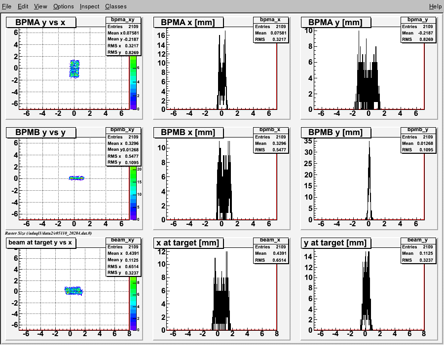Click the BPMA x histogram peak
444x345 pixels.
point(222,70)
